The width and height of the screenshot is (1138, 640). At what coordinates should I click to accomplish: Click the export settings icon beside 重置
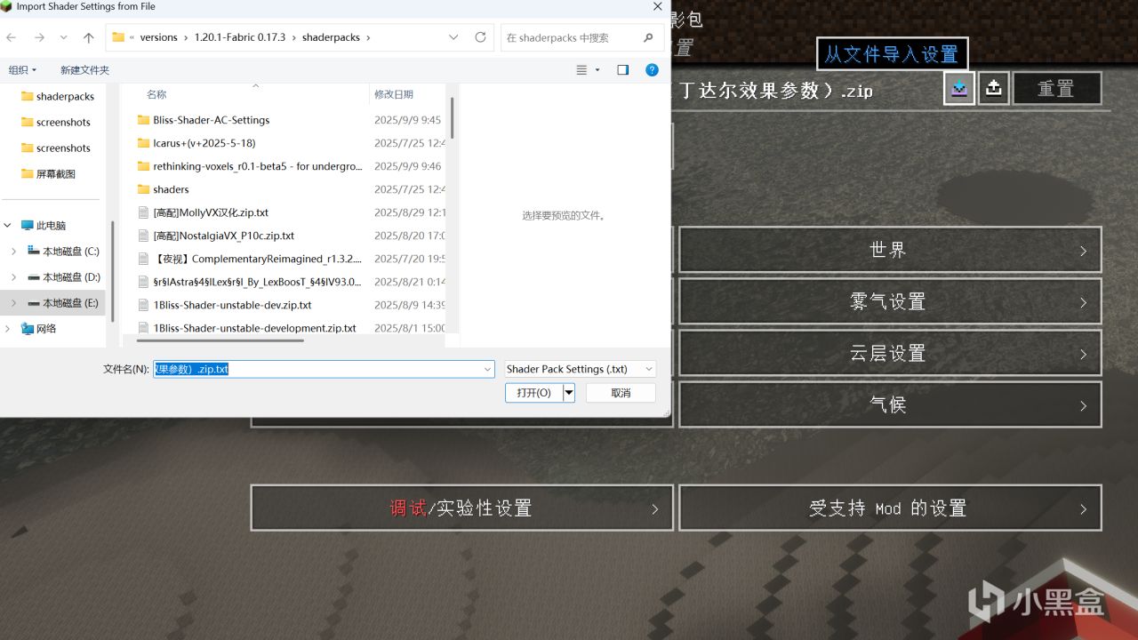[994, 88]
